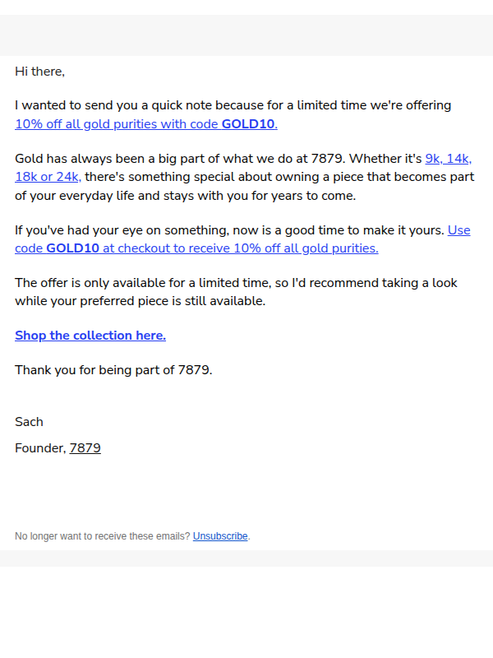Viewport: 493px width, 658px height.
Task: Visit the 7879 link beside Founder
Action: 85,448
